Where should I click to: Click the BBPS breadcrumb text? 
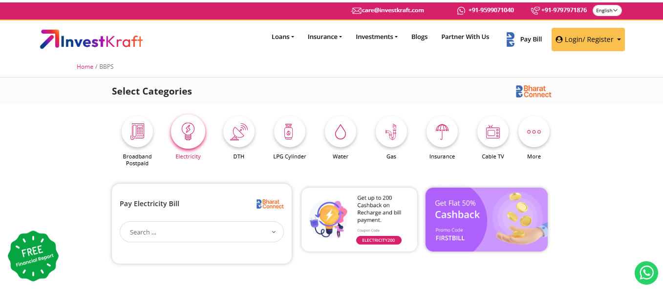pyautogui.click(x=107, y=67)
